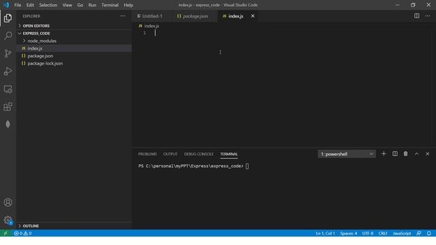Viewport: 436px width, 245px height.
Task: Open the Search view in activity bar
Action: [x=7, y=35]
